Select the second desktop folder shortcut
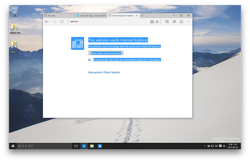The width and height of the screenshot is (250, 162). tap(15, 29)
